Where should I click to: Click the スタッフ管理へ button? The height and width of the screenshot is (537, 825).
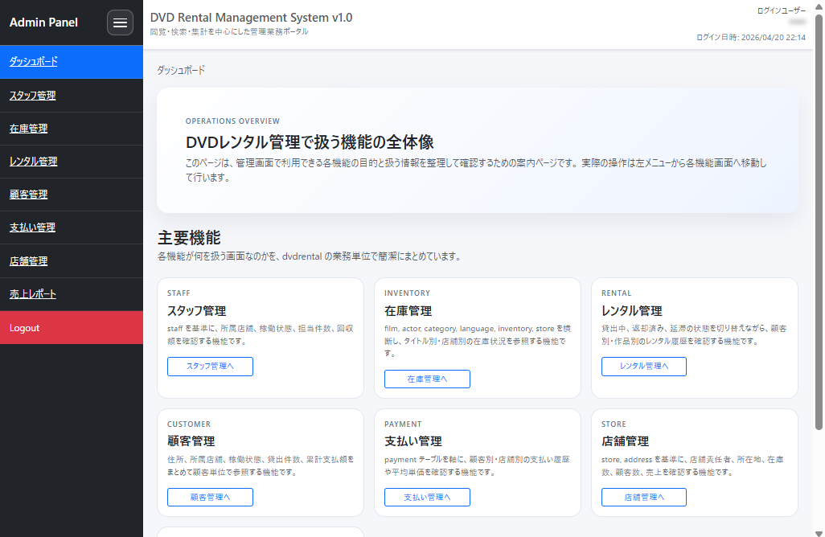(210, 367)
